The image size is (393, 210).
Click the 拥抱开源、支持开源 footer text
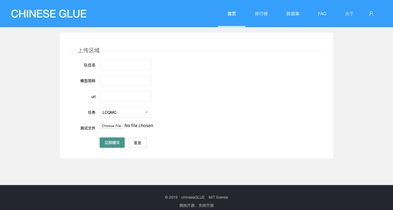tap(196, 206)
